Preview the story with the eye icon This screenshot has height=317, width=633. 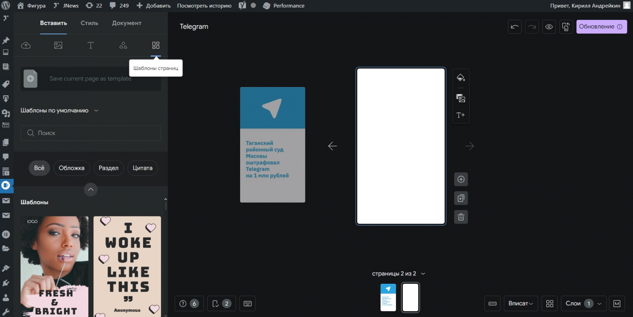click(549, 27)
